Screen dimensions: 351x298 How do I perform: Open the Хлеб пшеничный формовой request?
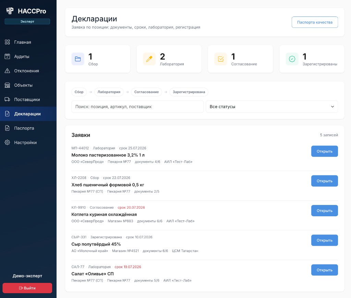[x=324, y=181]
